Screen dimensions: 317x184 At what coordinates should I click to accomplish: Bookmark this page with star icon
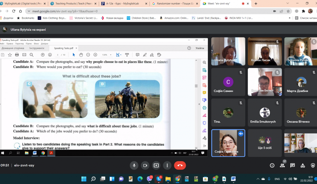[x=288, y=11]
